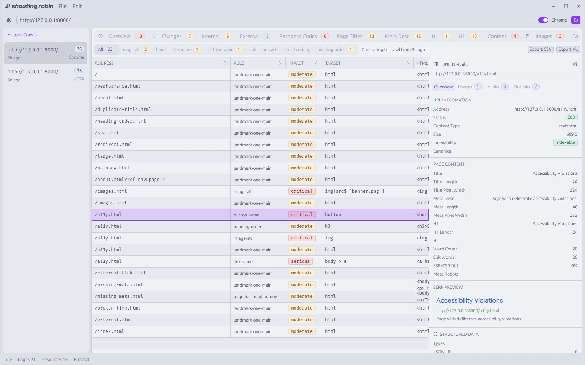The width and height of the screenshot is (585, 365).
Task: Click the Structured Data braces icon
Action: point(435,334)
